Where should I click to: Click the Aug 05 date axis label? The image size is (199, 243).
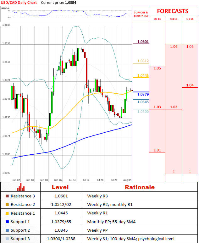point(127,180)
